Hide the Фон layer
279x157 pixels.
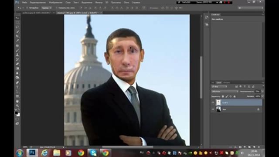[x=213, y=109]
